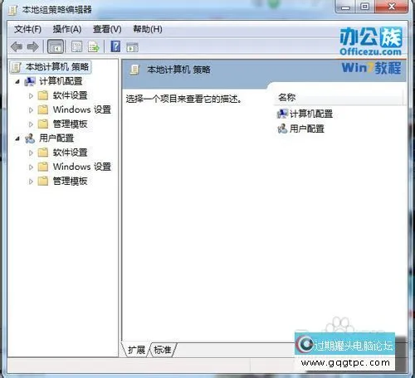This screenshot has height=378, width=415.
Task: Expand Windows 设置 under 计算机配置
Action: coord(31,110)
